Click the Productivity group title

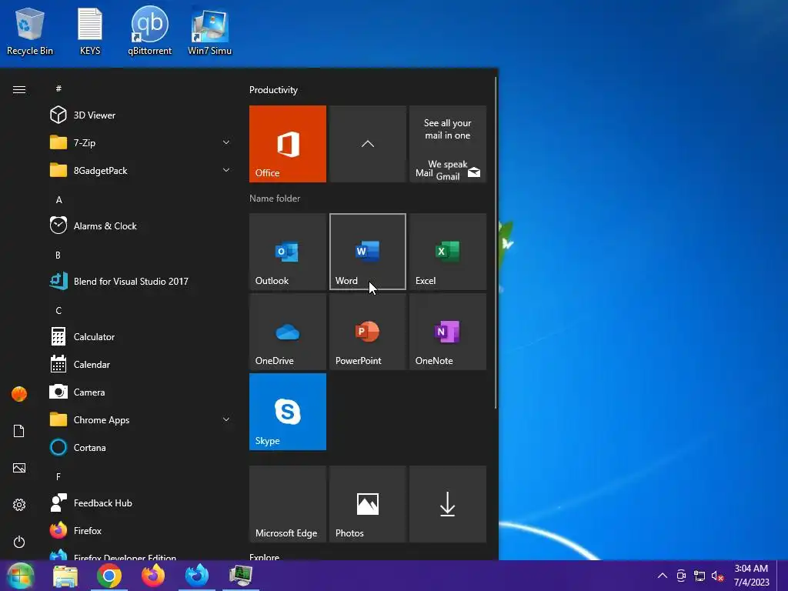(x=273, y=90)
